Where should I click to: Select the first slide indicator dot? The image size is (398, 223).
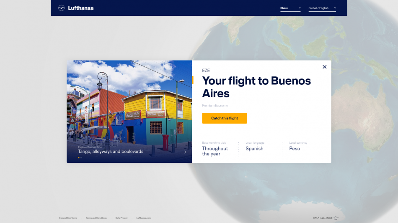click(x=79, y=158)
